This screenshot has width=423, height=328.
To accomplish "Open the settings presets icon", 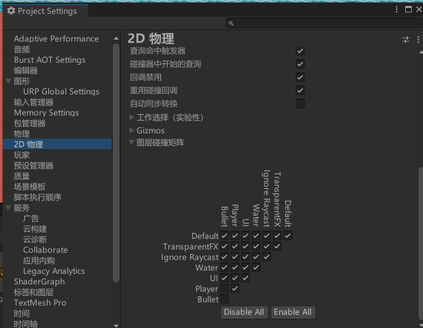I will point(406,40).
